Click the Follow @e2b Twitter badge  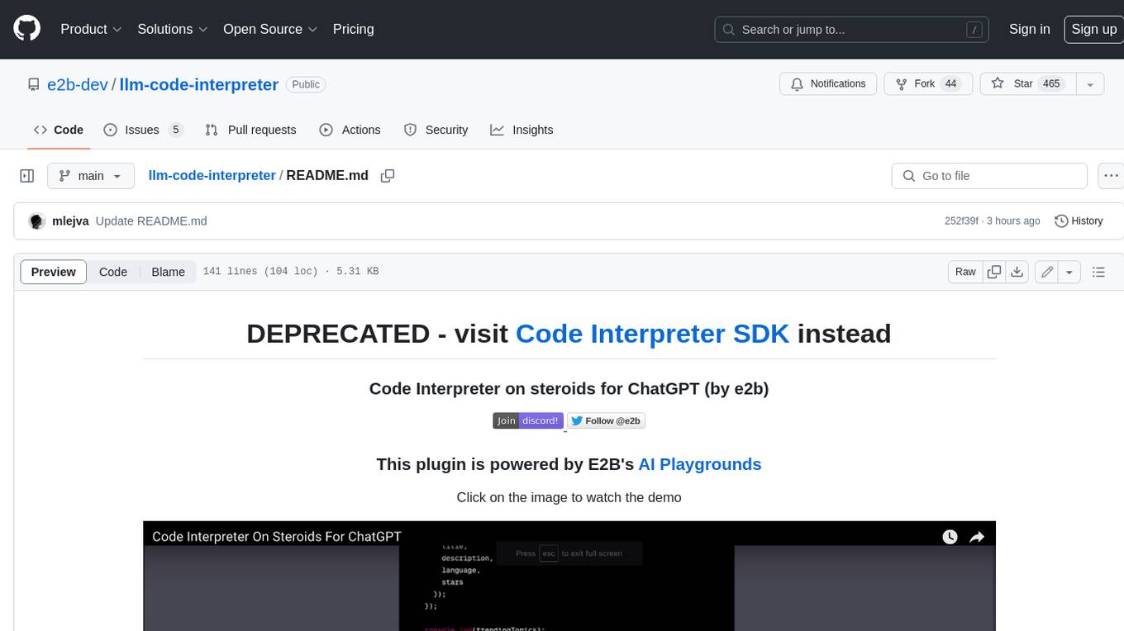(606, 420)
